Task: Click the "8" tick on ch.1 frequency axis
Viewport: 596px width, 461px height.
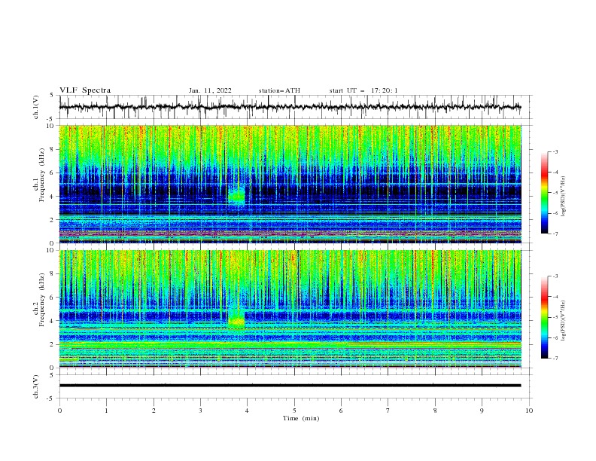Action: [x=53, y=149]
